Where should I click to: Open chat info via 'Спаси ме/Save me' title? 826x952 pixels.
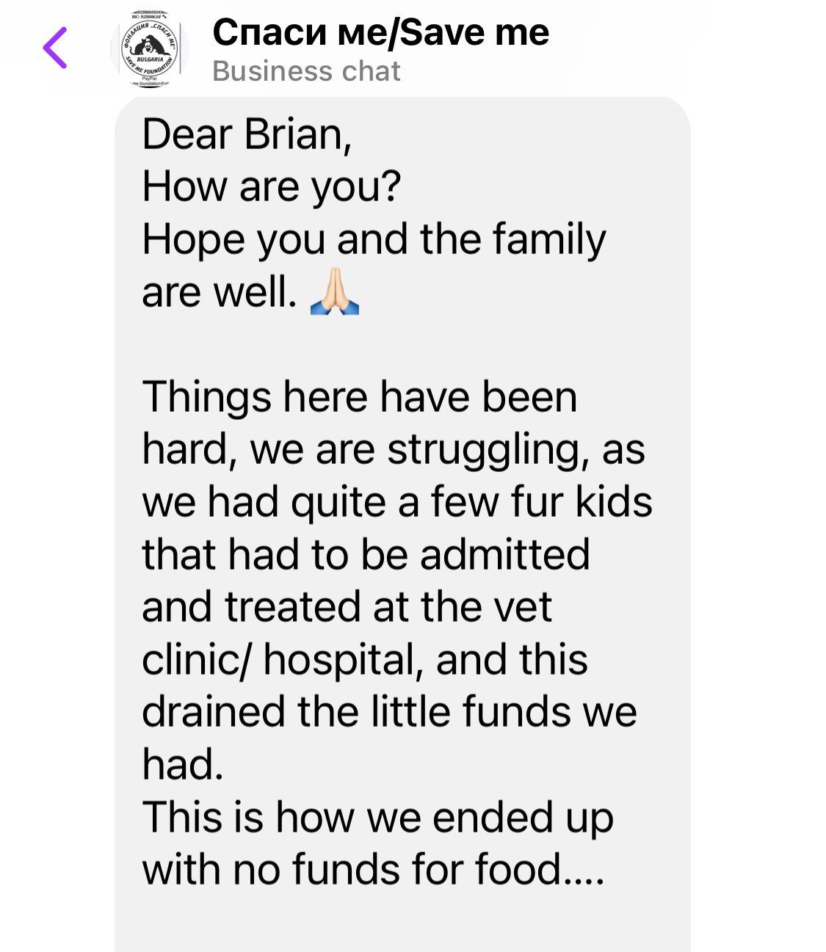pos(380,32)
